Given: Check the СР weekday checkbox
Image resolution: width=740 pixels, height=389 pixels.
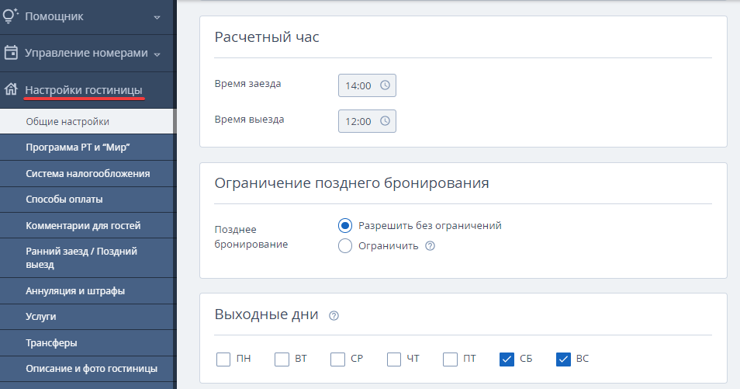Looking at the screenshot, I should point(337,359).
